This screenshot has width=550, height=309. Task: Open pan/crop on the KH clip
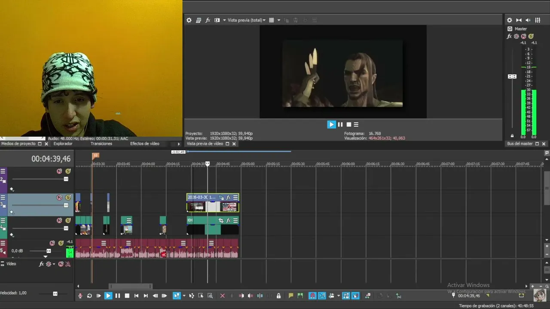(221, 221)
